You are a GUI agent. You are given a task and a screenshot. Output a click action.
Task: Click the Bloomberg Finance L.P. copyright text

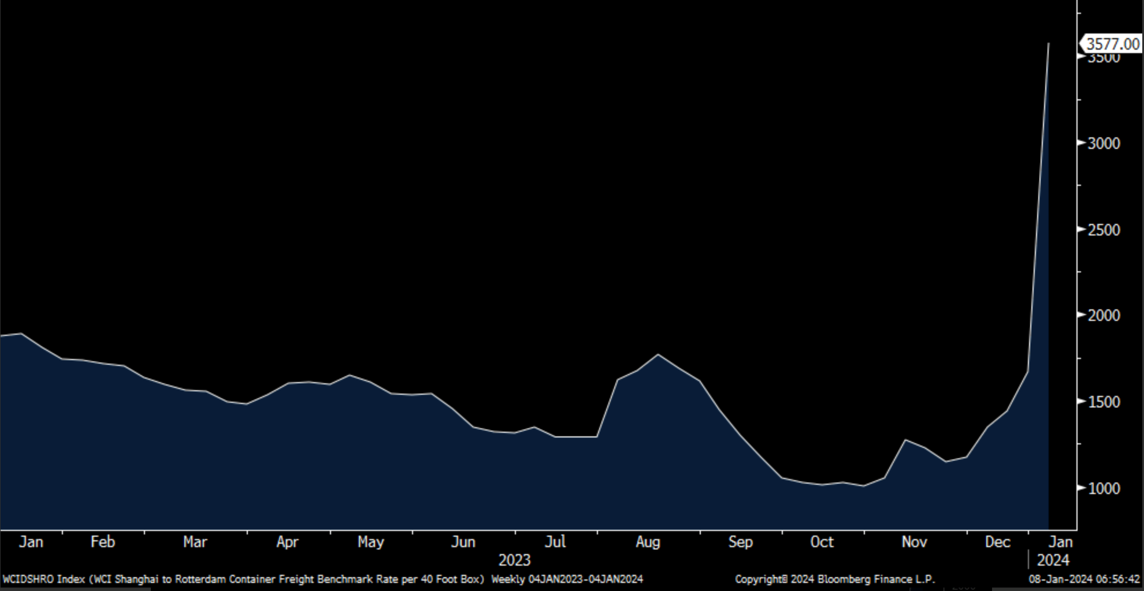coord(834,579)
